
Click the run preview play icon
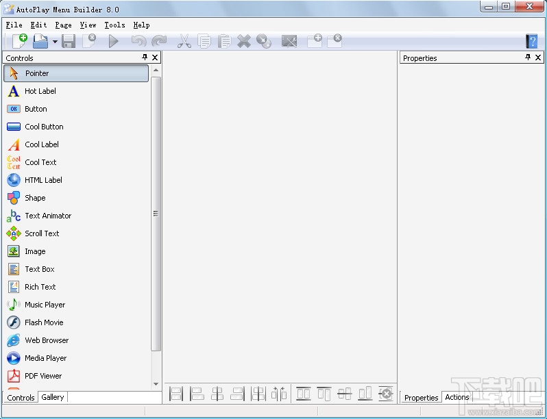[113, 41]
